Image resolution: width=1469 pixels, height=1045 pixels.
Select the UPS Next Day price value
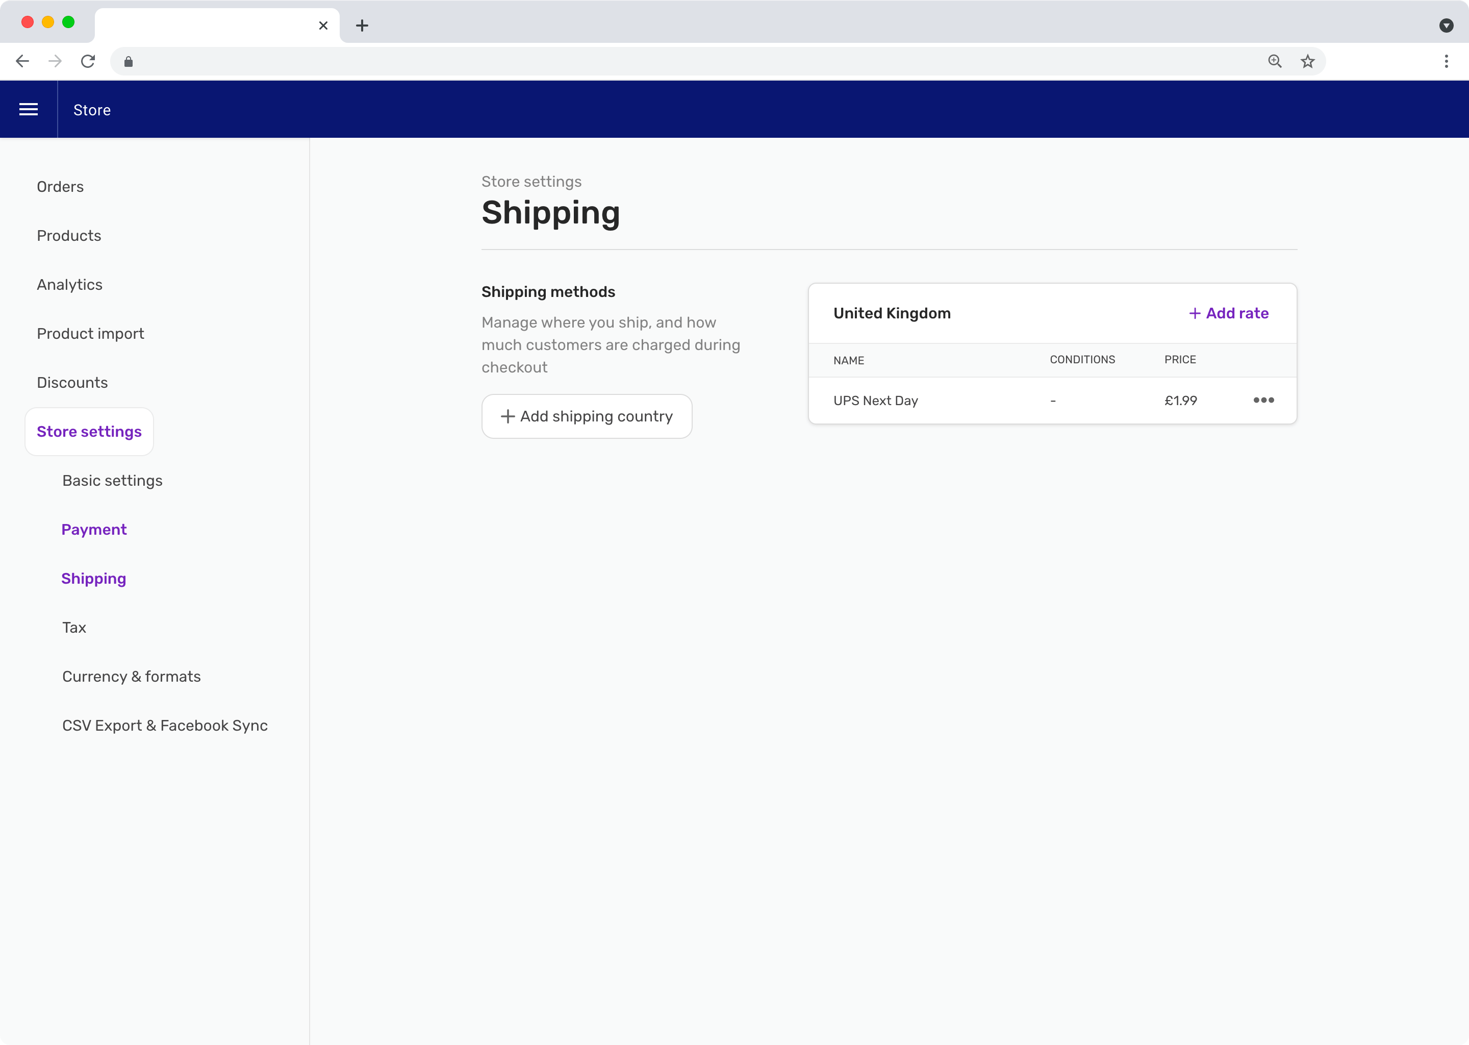click(x=1180, y=400)
